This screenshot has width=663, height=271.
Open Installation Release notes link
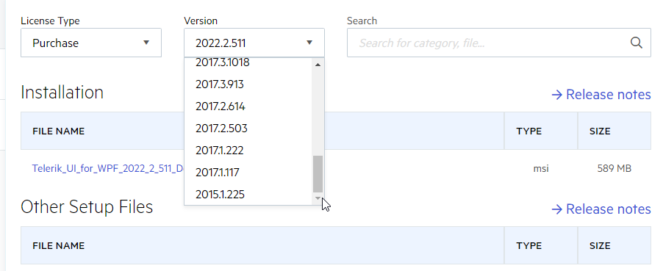(601, 94)
